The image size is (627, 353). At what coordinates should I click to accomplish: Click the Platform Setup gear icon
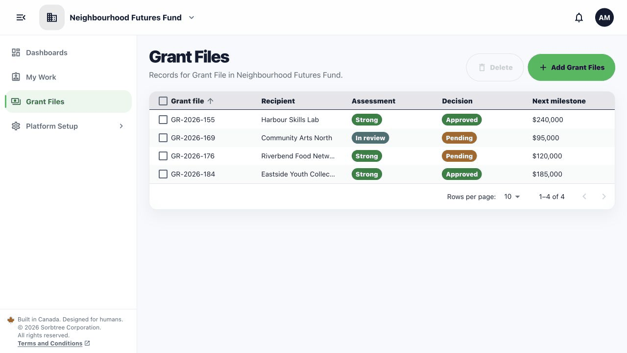(16, 126)
